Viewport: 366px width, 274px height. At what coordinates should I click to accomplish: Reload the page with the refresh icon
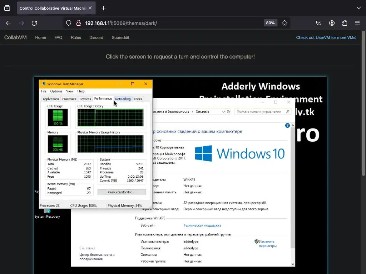click(x=34, y=23)
